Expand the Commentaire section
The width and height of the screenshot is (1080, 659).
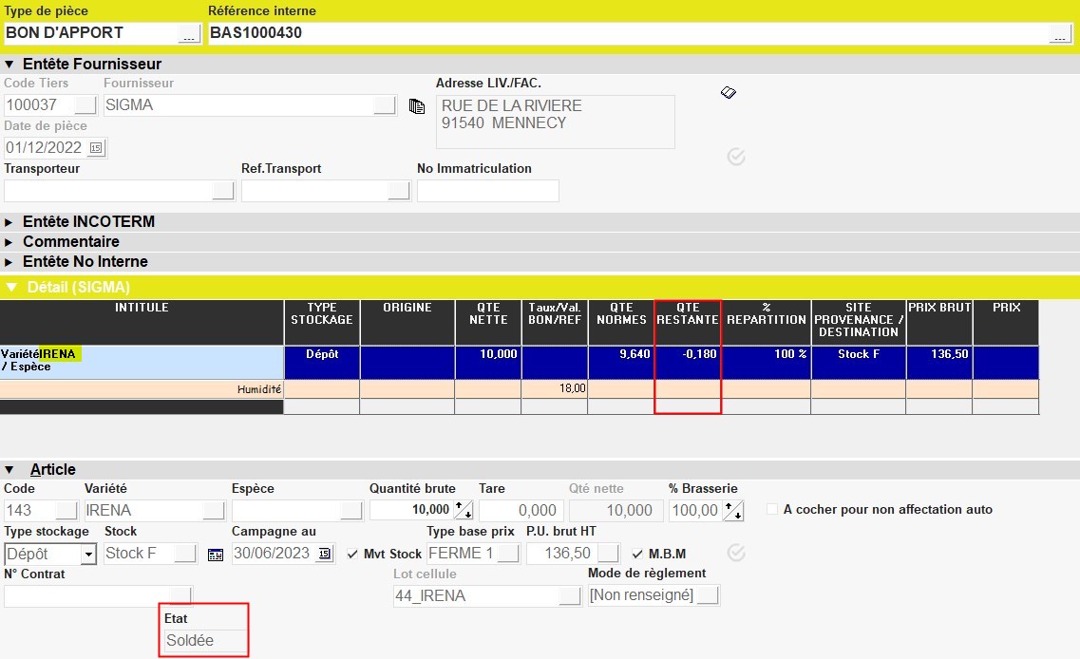pyautogui.click(x=9, y=241)
